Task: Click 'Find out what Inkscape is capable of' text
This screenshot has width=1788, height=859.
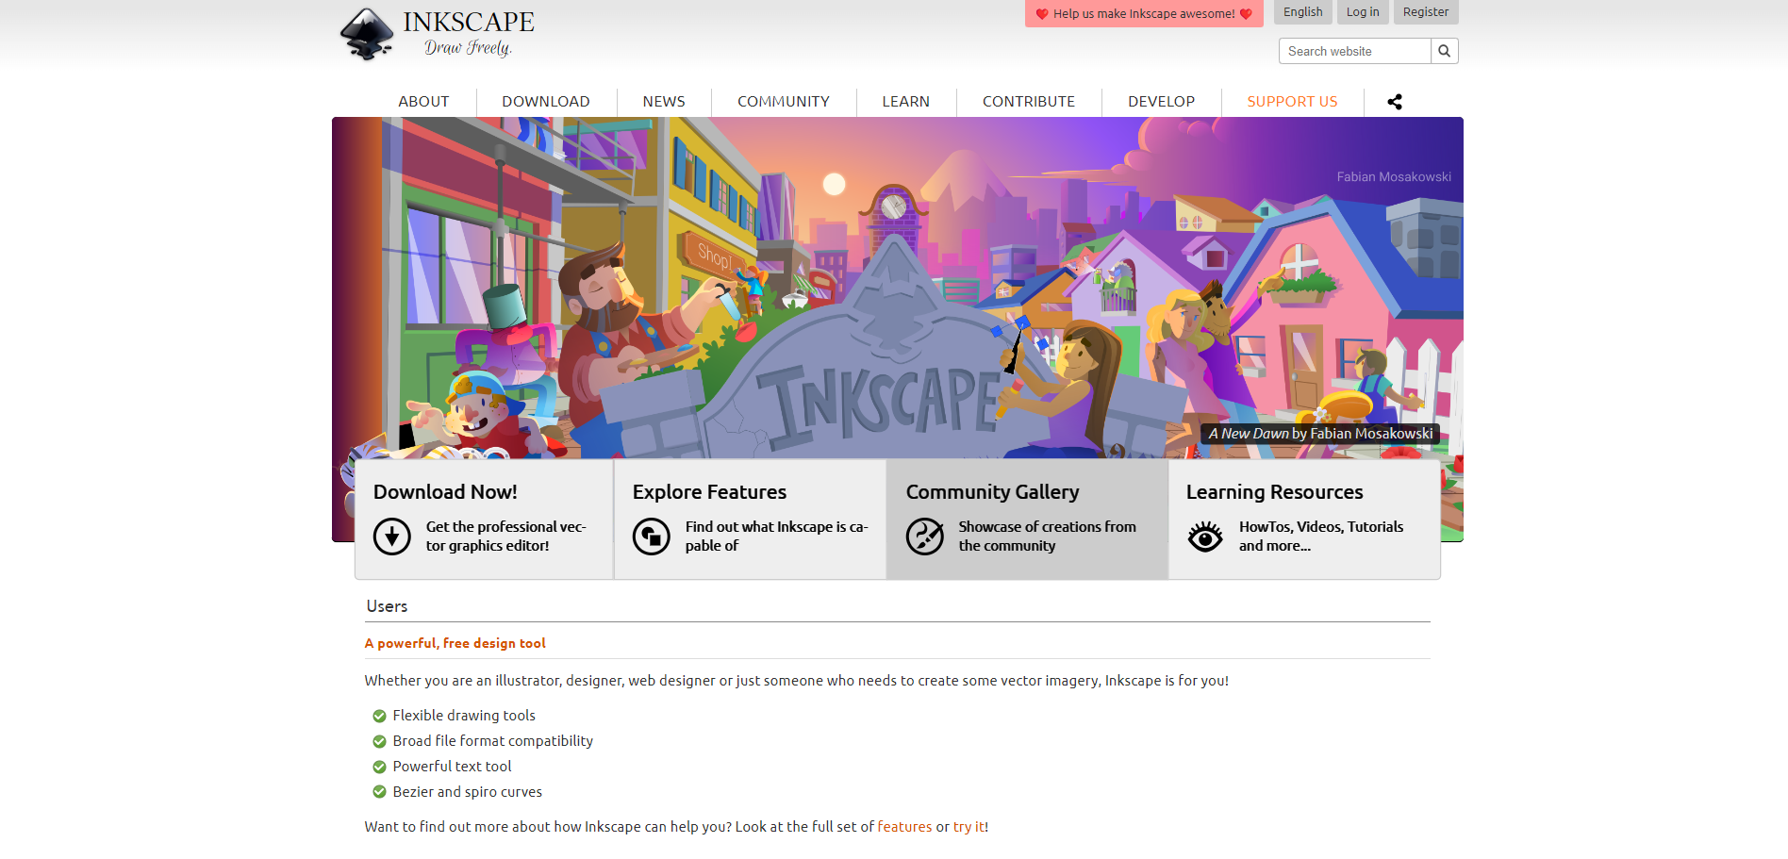Action: [x=777, y=537]
